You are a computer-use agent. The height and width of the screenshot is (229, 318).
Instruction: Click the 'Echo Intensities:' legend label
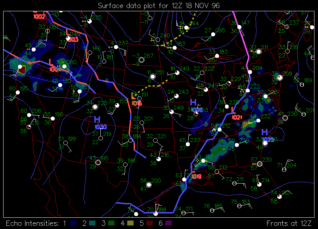coord(31,223)
